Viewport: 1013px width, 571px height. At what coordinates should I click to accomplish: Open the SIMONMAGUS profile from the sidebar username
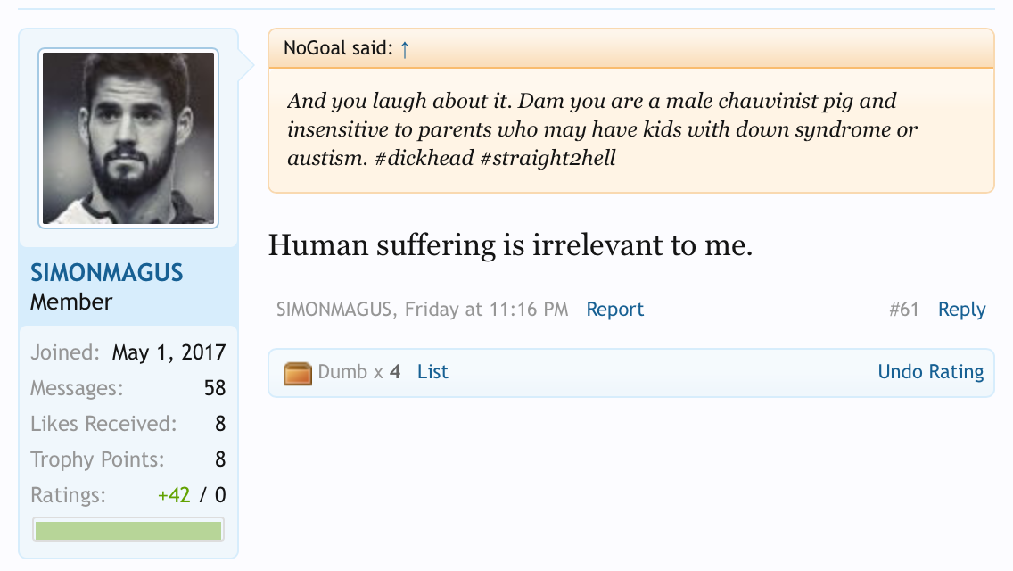(107, 272)
